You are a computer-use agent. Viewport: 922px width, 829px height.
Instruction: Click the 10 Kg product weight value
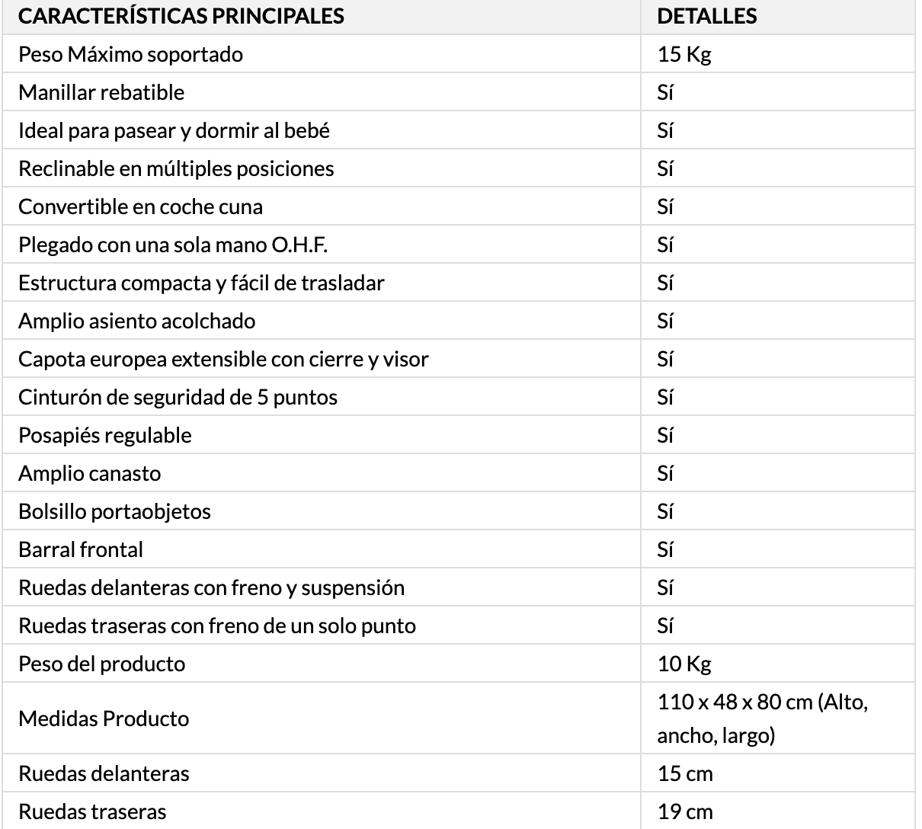pyautogui.click(x=684, y=664)
